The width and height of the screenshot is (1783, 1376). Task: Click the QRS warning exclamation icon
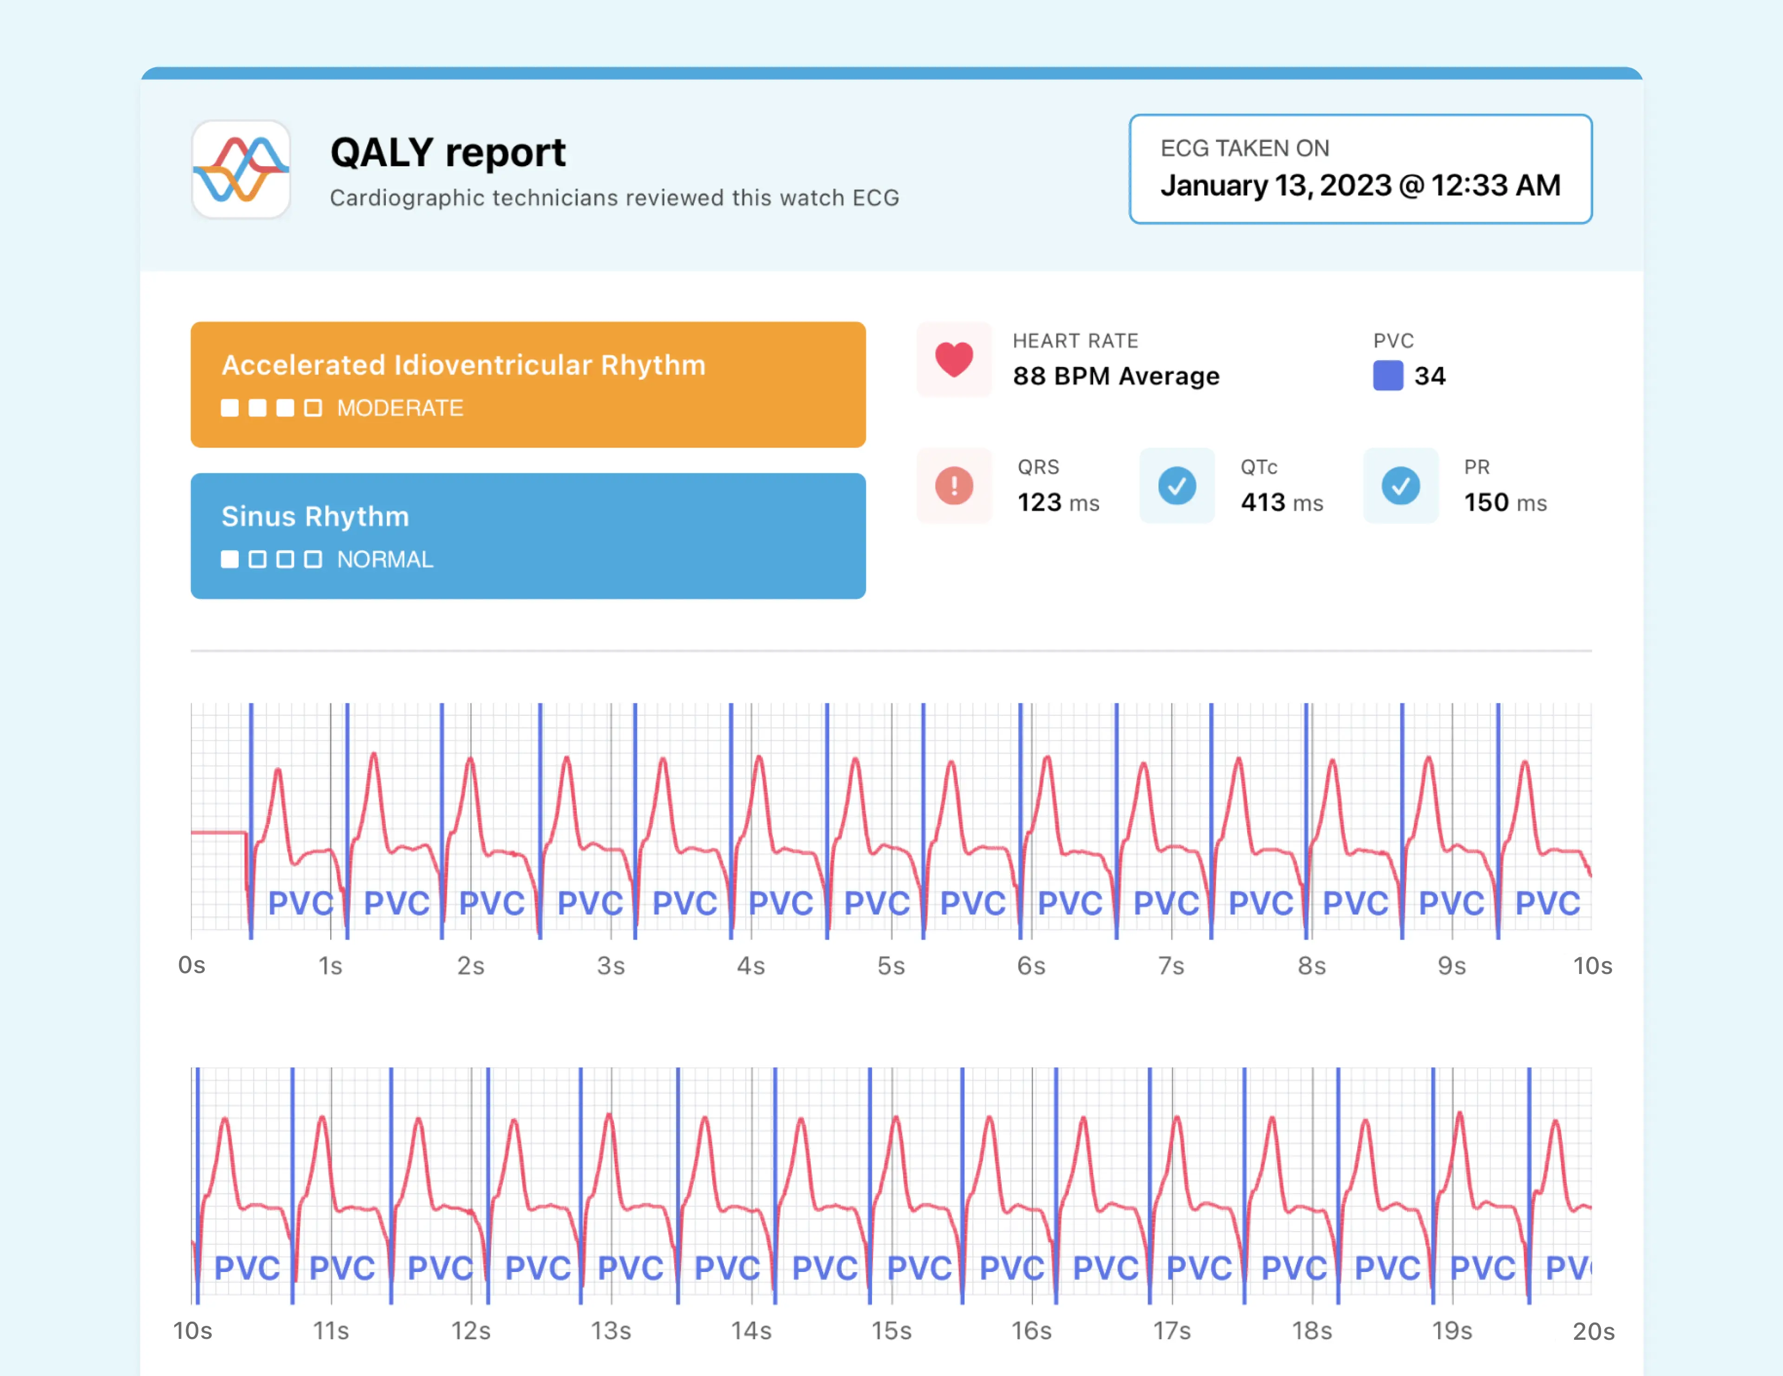[954, 486]
